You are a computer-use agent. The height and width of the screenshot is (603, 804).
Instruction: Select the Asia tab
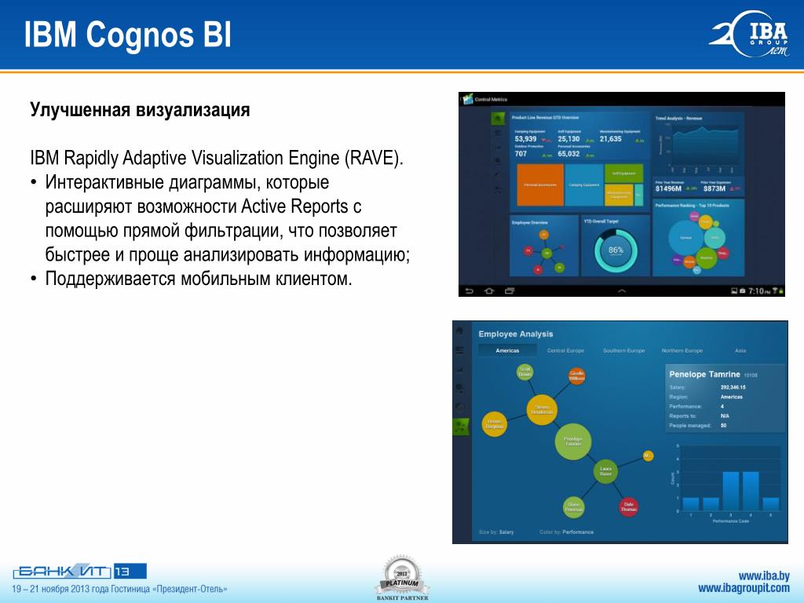tap(740, 351)
